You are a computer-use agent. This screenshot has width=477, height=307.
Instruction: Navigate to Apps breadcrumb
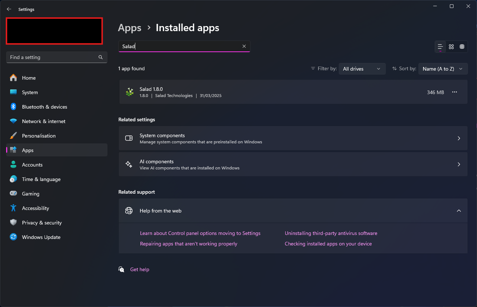(x=130, y=28)
